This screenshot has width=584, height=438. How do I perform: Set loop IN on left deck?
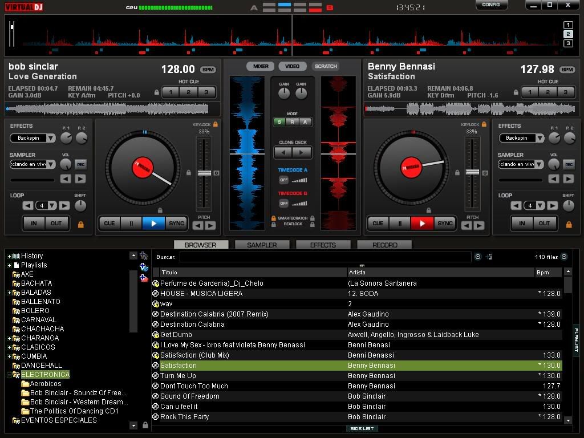(x=34, y=224)
